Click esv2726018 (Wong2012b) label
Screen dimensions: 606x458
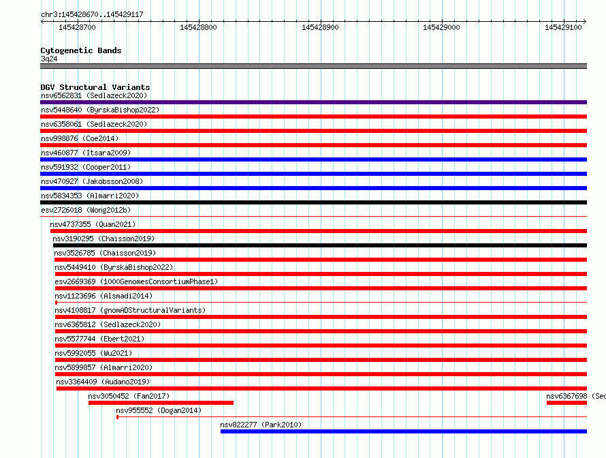[x=86, y=210]
